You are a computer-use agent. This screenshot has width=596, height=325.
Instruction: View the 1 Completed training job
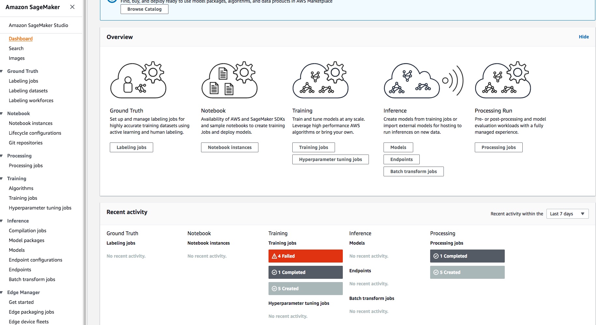306,272
